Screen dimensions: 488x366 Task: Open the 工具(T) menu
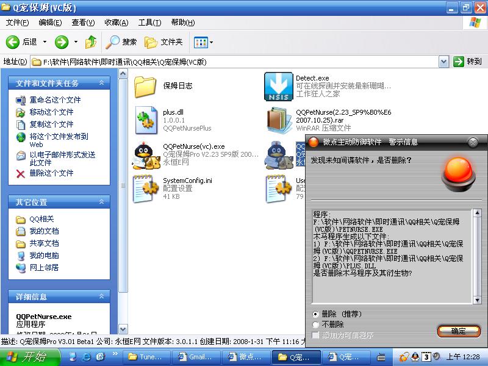click(149, 23)
